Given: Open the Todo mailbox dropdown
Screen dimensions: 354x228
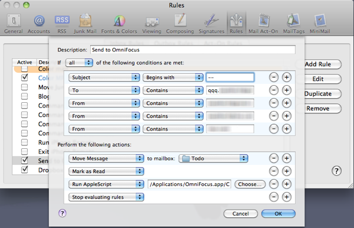Looking at the screenshot, I should 213,158.
